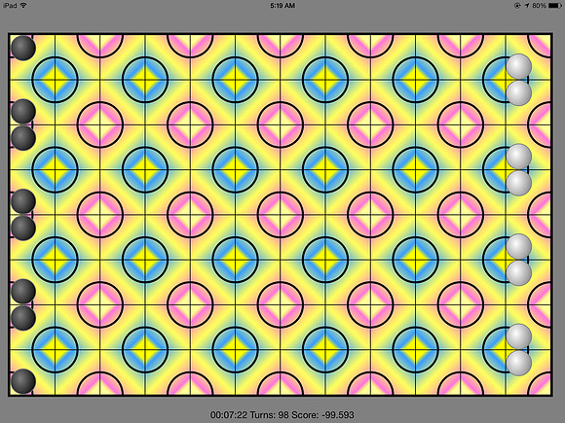
Task: Select the fourth black ball from the top
Action: (x=23, y=201)
